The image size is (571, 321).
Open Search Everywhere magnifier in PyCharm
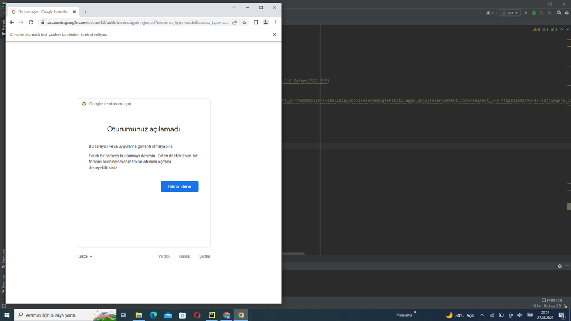tap(558, 13)
